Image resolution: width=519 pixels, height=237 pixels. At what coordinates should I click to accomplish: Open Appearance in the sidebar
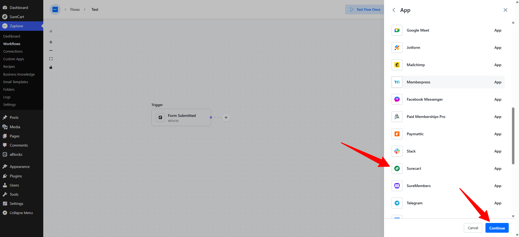click(x=22, y=167)
